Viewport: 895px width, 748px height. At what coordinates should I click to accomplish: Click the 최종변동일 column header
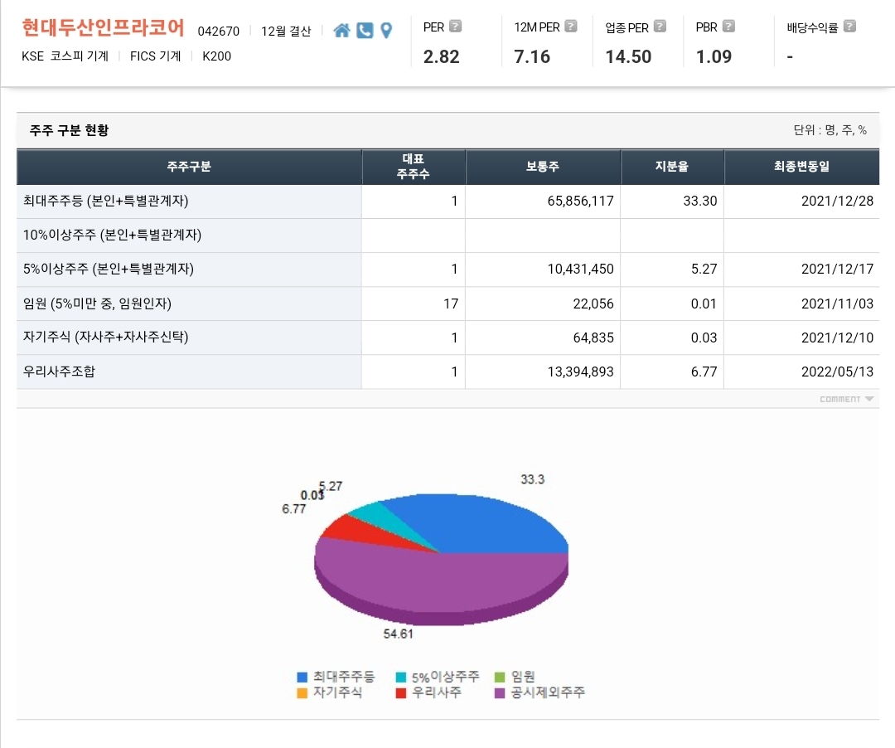(x=801, y=167)
